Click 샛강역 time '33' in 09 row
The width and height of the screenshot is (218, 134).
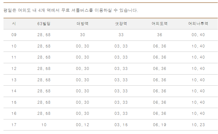coord(121,35)
